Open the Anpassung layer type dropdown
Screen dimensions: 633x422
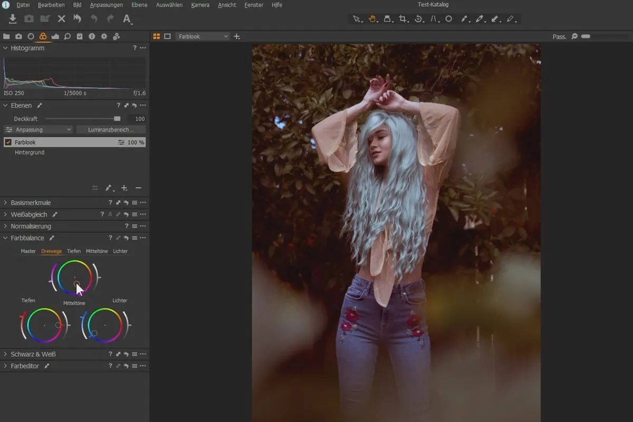click(x=38, y=129)
